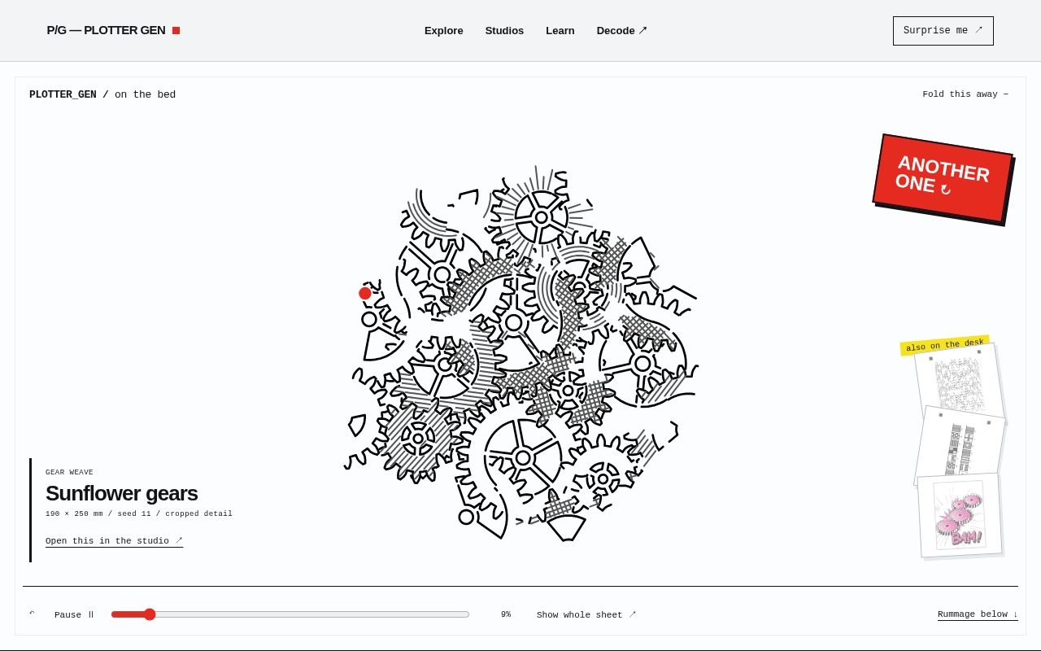Click the drawing progress slider track
The width and height of the screenshot is (1041, 651).
point(290,614)
